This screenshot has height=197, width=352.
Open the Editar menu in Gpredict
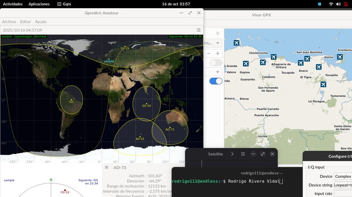point(25,22)
